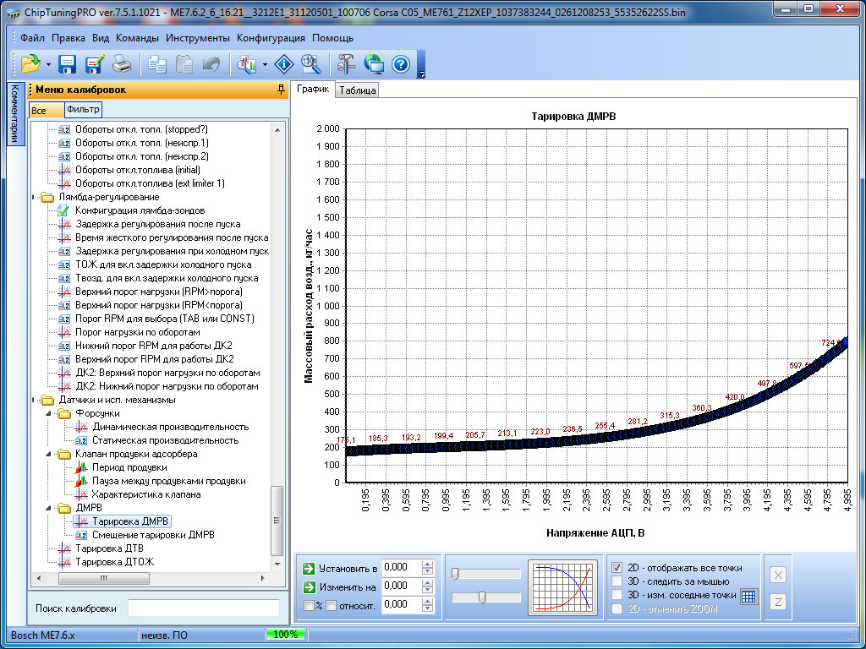Click the blue diamond info icon
The image size is (866, 649).
tap(284, 63)
